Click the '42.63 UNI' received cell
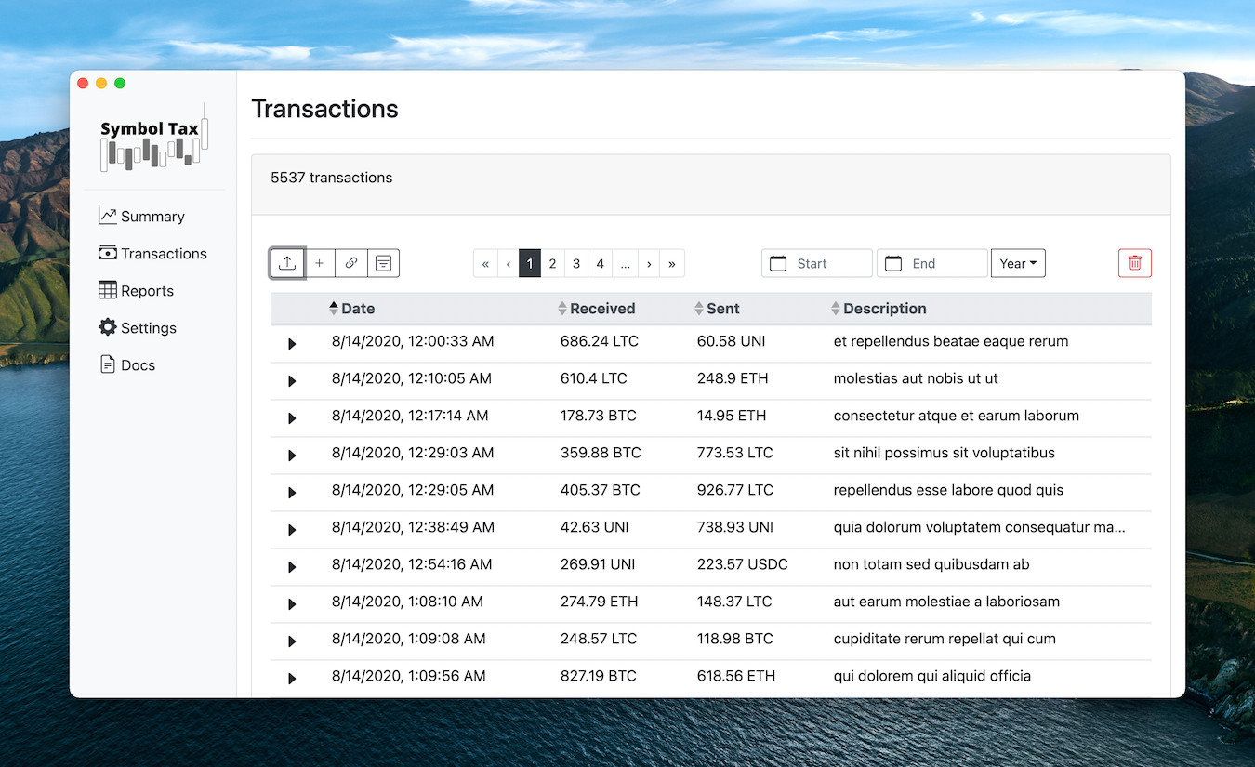Screen dimensions: 1255x767 [595, 527]
